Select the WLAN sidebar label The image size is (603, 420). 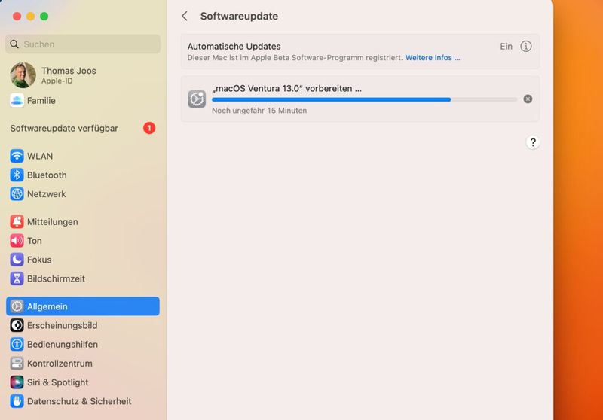pyautogui.click(x=40, y=157)
